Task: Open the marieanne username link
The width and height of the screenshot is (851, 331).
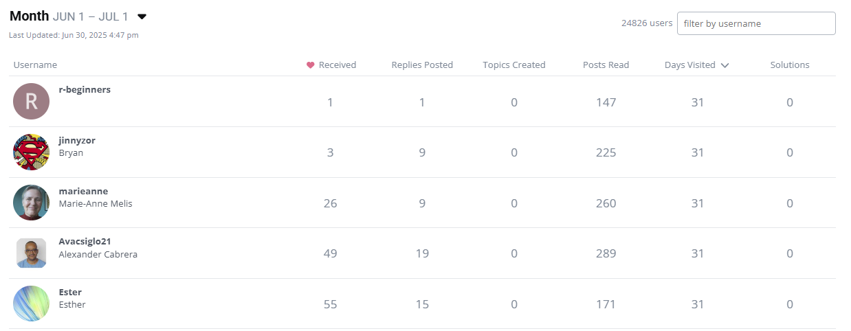Action: coord(83,191)
